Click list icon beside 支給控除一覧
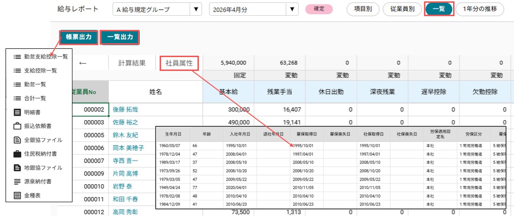The image size is (514, 216). pyautogui.click(x=17, y=70)
